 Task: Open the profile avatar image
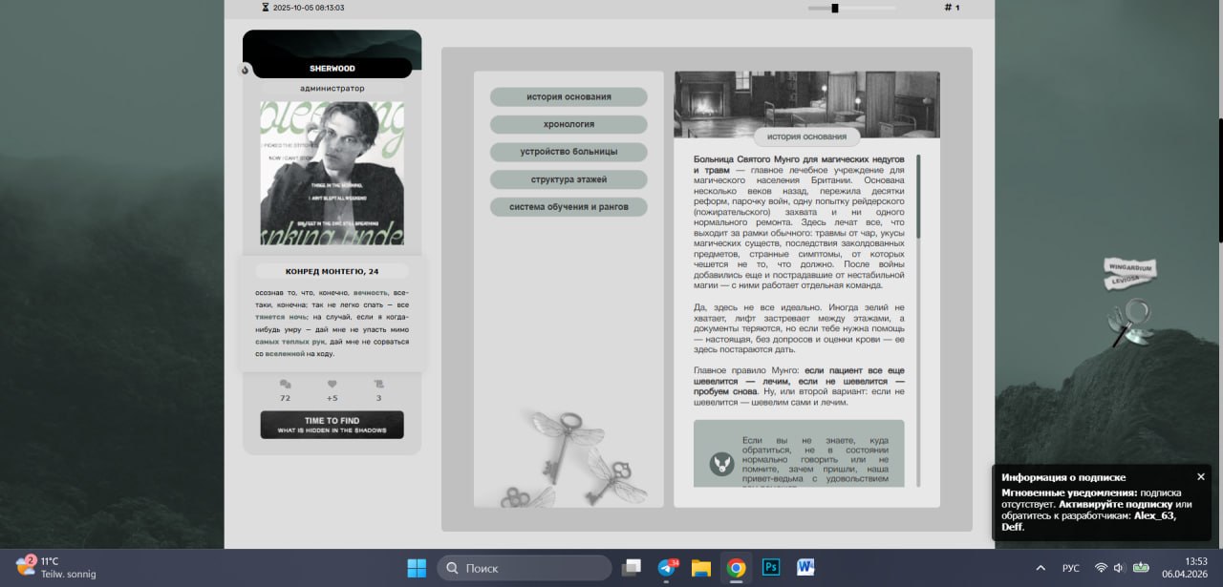332,174
